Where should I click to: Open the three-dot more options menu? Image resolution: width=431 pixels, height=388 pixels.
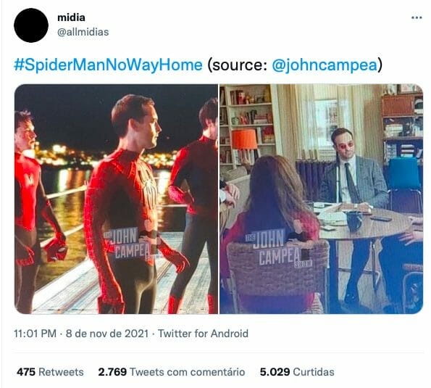[x=417, y=18]
